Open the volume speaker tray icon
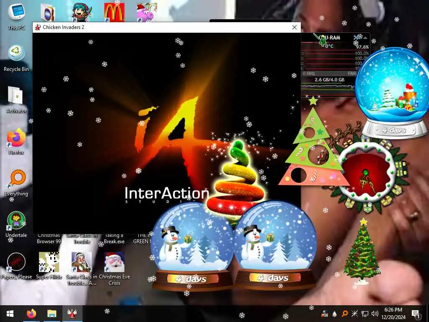This screenshot has height=322, width=429. pyautogui.click(x=375, y=314)
